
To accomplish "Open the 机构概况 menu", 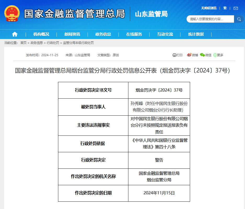I will pyautogui.click(x=41, y=34).
